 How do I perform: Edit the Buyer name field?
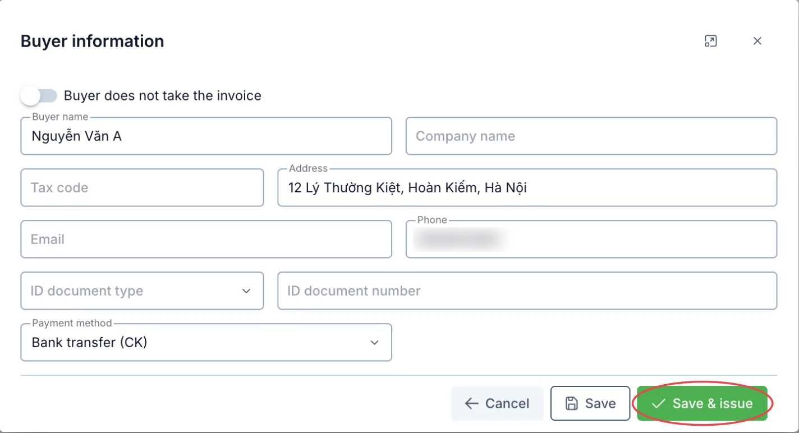[x=206, y=136]
